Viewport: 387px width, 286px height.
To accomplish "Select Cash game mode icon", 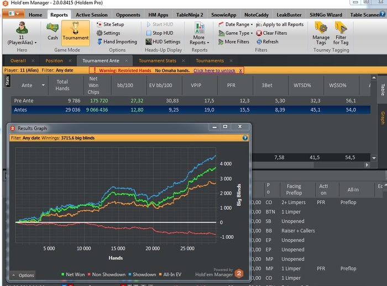I will (53, 28).
